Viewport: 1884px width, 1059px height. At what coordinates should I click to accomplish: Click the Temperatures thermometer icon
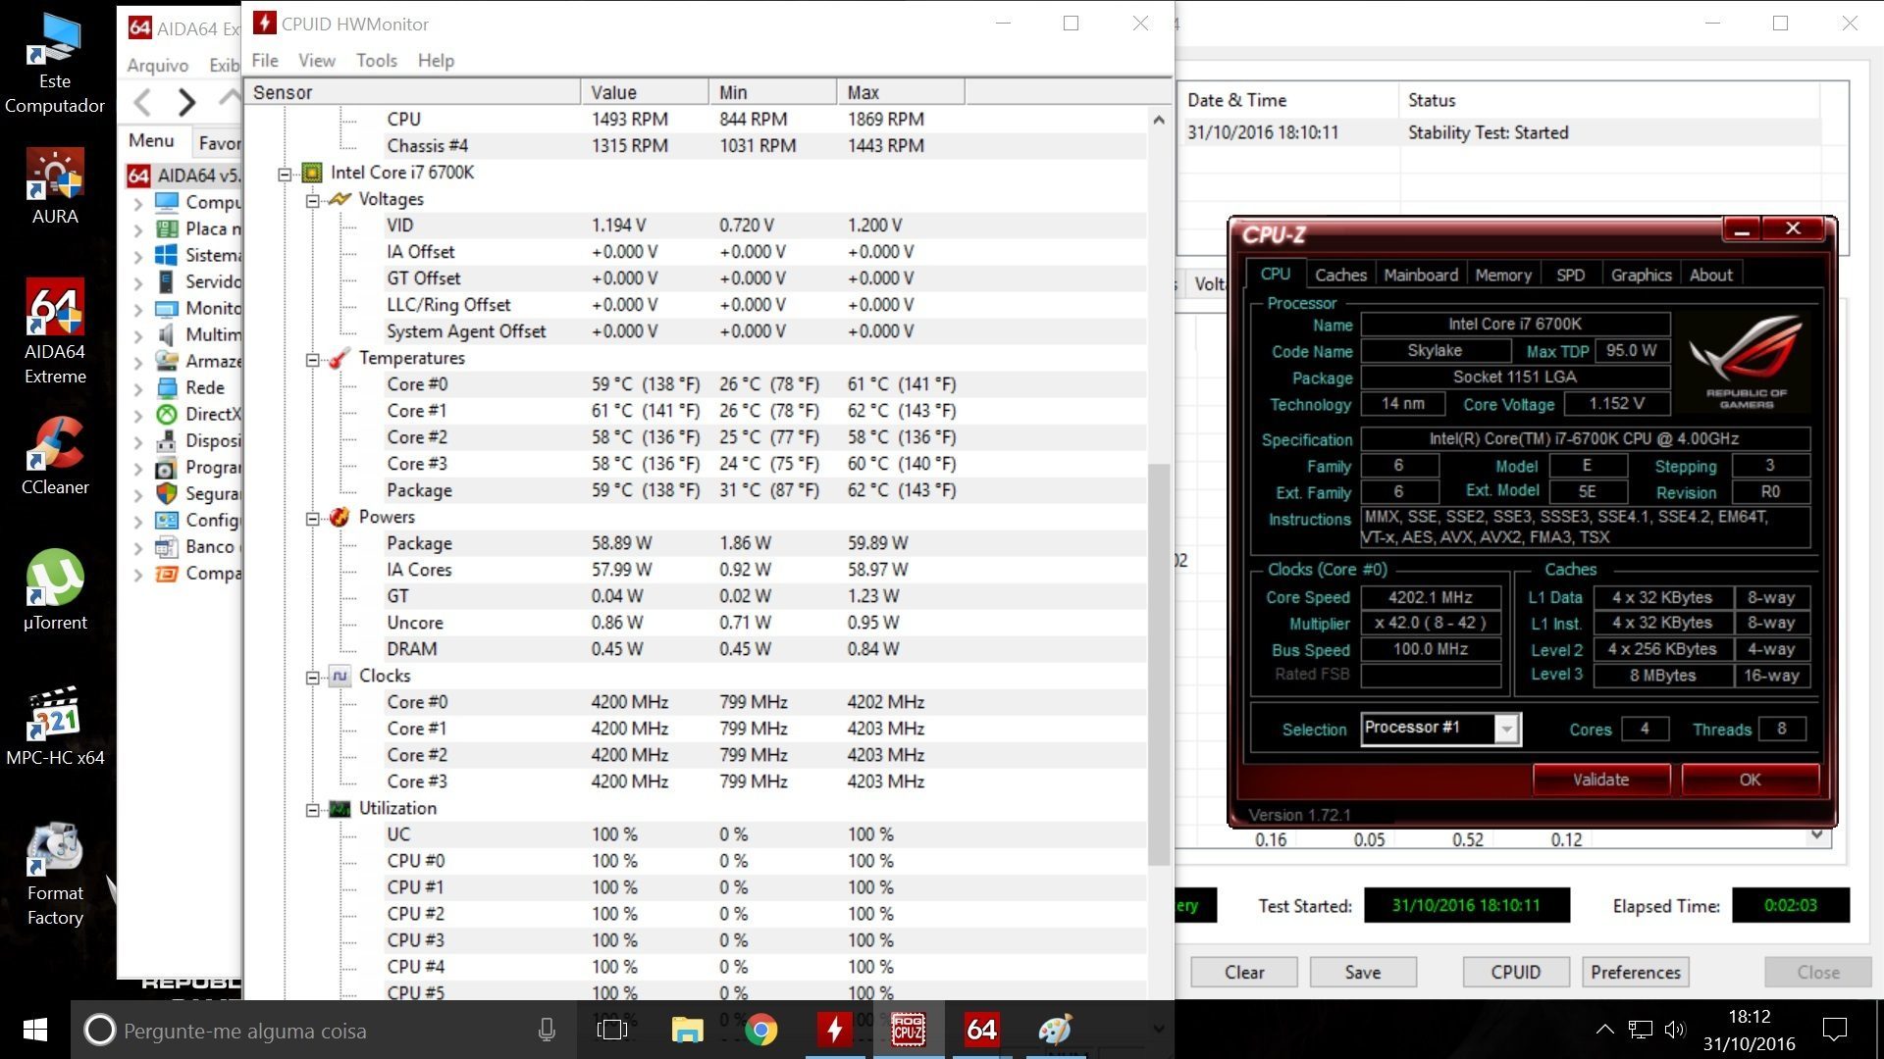pos(340,358)
